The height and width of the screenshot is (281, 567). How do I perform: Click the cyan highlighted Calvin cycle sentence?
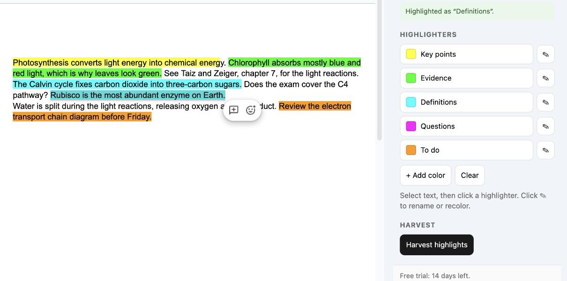tap(127, 84)
